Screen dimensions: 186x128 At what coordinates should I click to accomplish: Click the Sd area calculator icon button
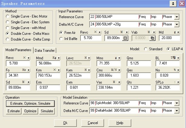(126, 38)
